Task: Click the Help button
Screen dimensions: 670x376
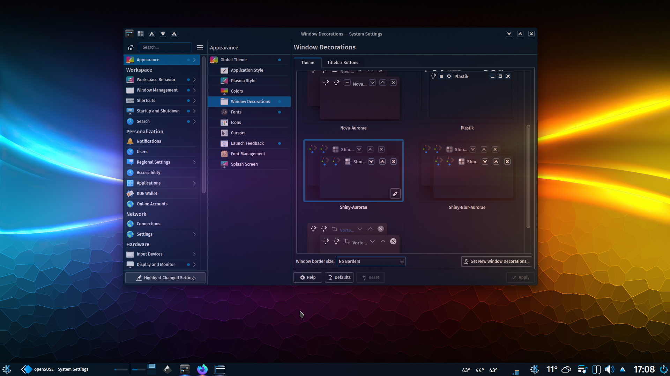Action: pos(308,277)
